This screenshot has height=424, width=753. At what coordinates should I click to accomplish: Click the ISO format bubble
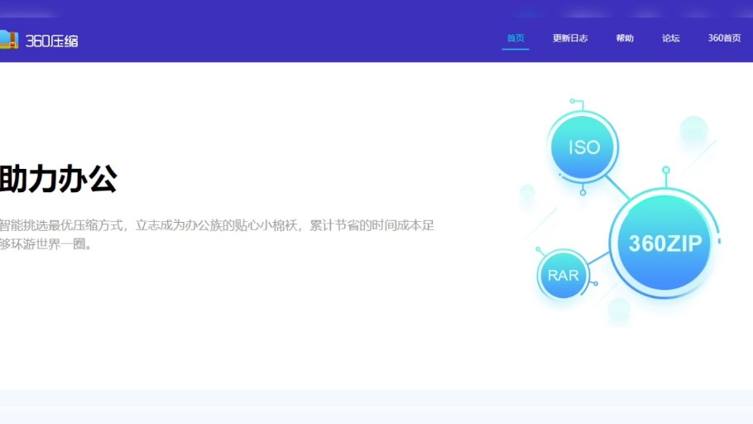[x=583, y=147]
